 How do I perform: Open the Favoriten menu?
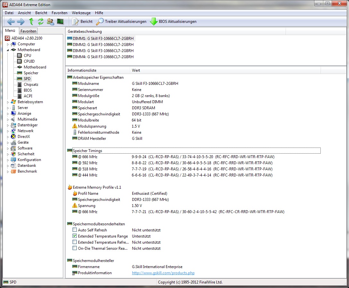59,13
